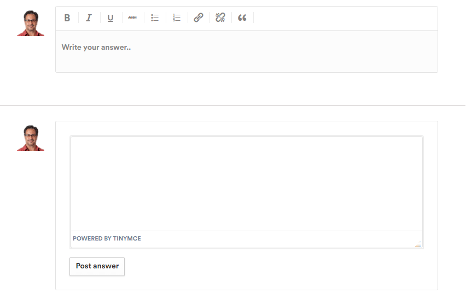Apply Italic formatting to text
Viewport: 466px width, 299px height.
coord(89,18)
